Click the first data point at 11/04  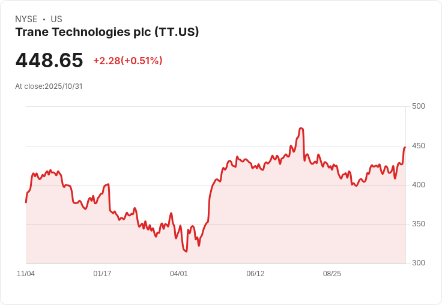(26, 202)
